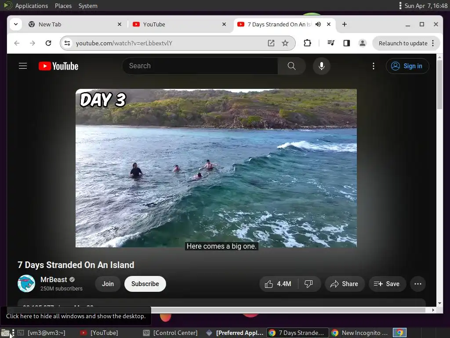The height and width of the screenshot is (338, 450).
Task: Go forward in browser history
Action: (33, 43)
